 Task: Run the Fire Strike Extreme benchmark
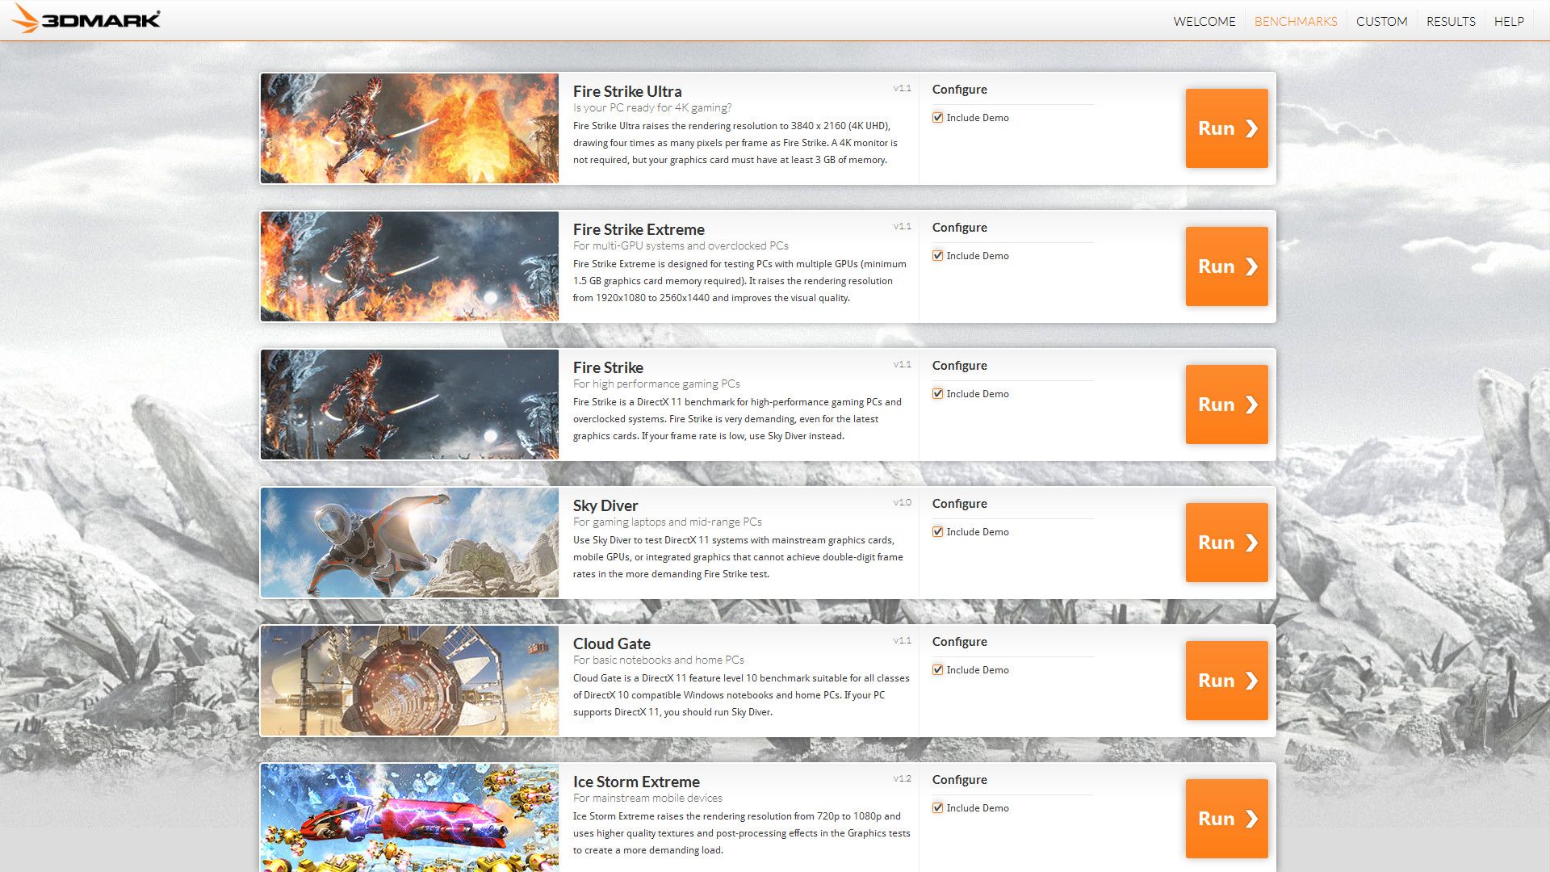click(x=1226, y=266)
